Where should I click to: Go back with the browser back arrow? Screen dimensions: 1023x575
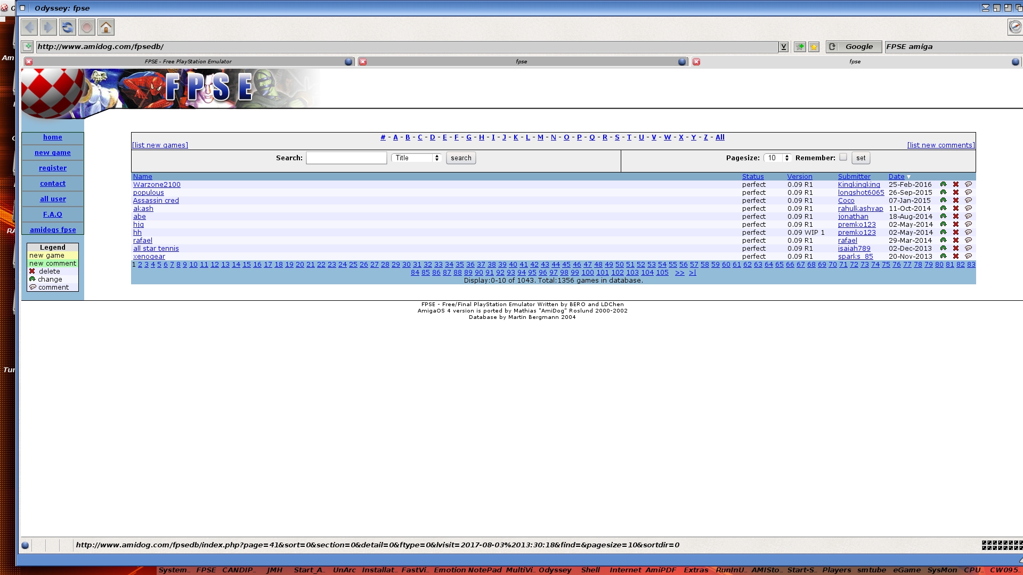pos(29,27)
